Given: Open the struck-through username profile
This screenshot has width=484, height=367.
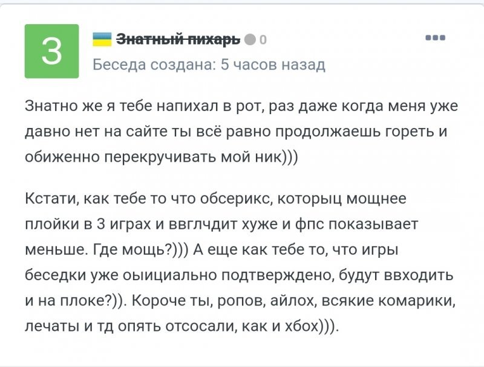Looking at the screenshot, I should [x=178, y=40].
